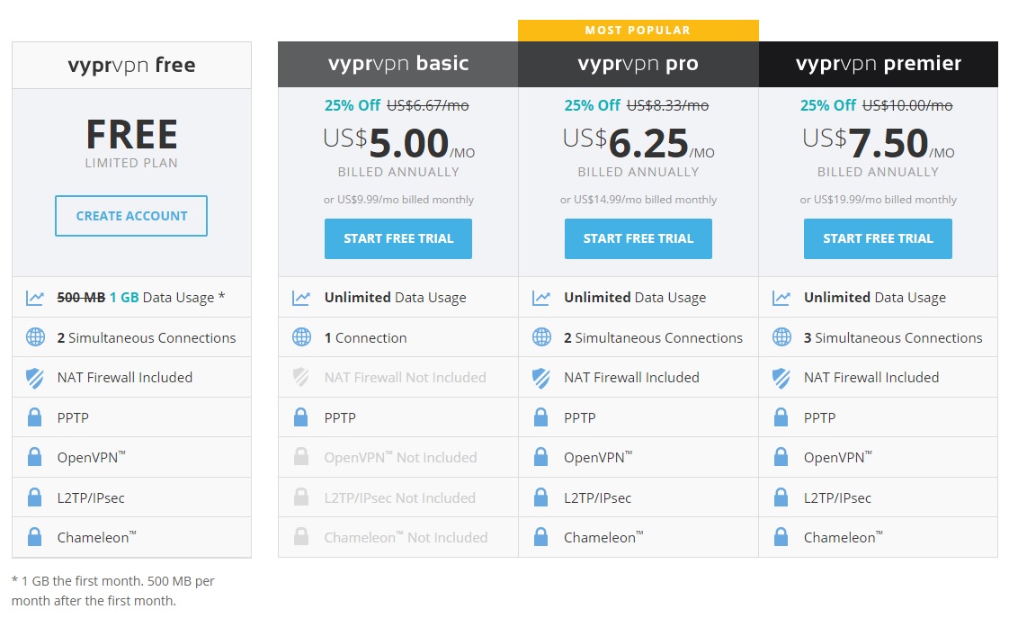
Task: Click the US$5.00 basic price
Action: tap(399, 143)
